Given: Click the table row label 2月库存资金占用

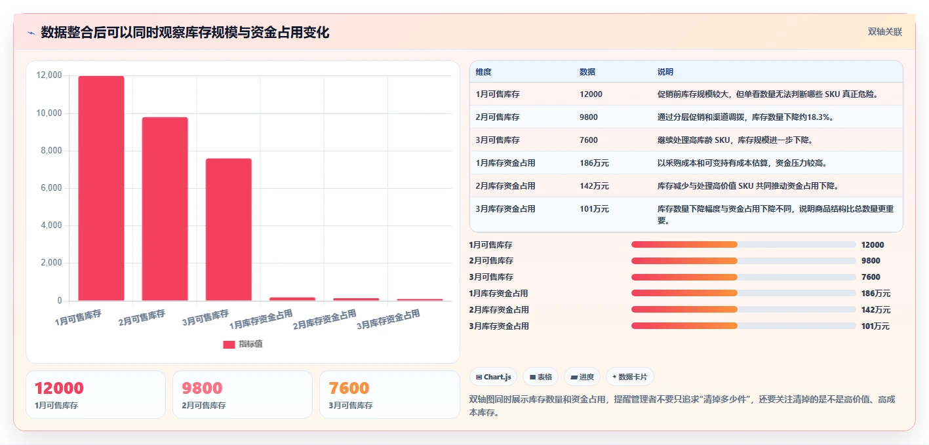Looking at the screenshot, I should [x=505, y=186].
